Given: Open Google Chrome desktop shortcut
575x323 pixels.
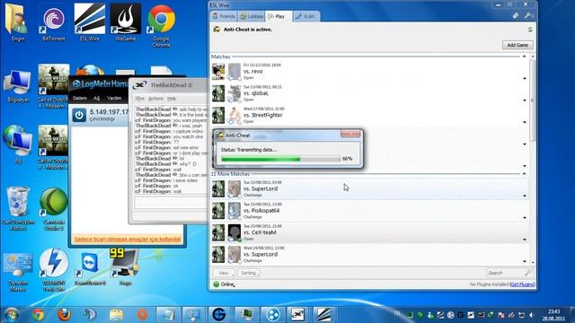Looking at the screenshot, I should [162, 25].
